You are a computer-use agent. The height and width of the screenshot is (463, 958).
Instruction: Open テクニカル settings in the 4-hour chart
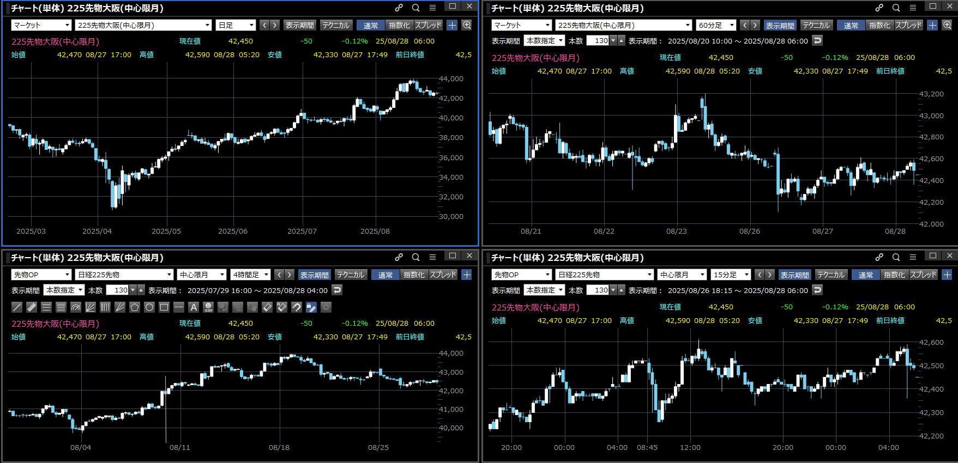tap(350, 275)
